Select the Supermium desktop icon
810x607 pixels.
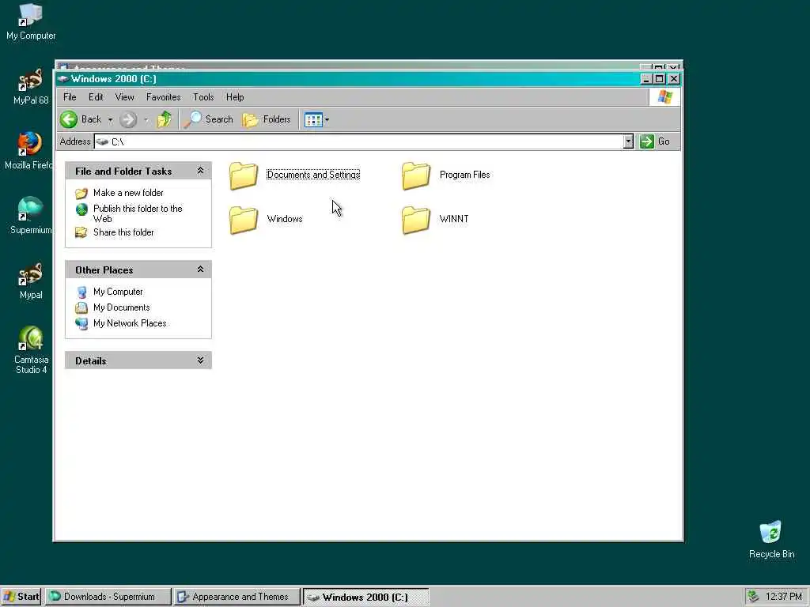point(31,216)
